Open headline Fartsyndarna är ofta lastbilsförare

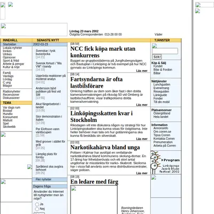click(x=96, y=82)
